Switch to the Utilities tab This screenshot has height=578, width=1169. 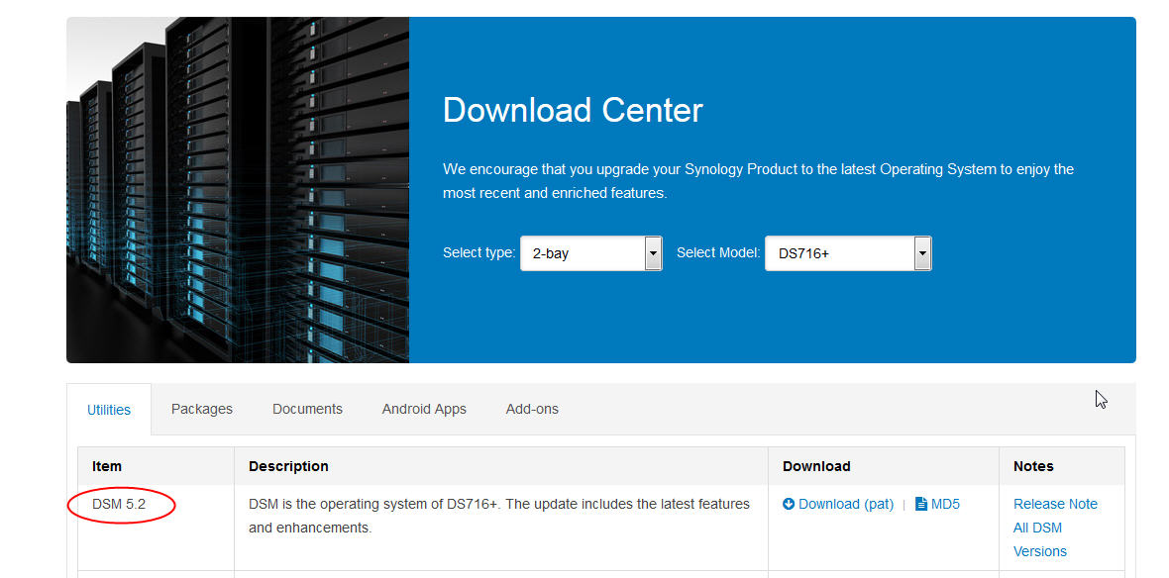click(109, 410)
